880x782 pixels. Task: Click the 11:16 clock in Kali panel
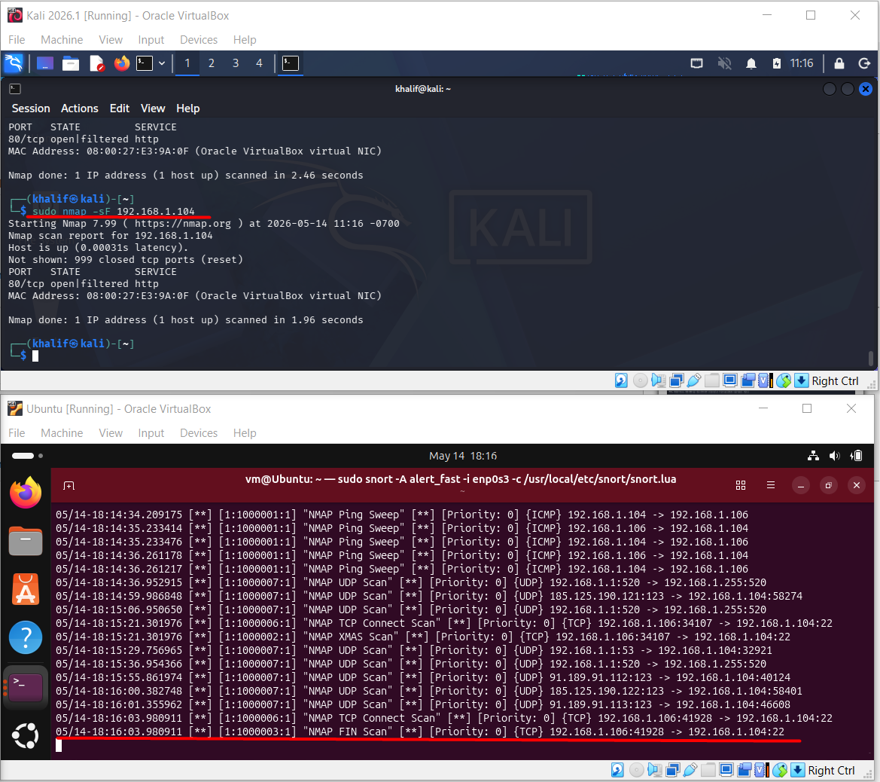[802, 63]
